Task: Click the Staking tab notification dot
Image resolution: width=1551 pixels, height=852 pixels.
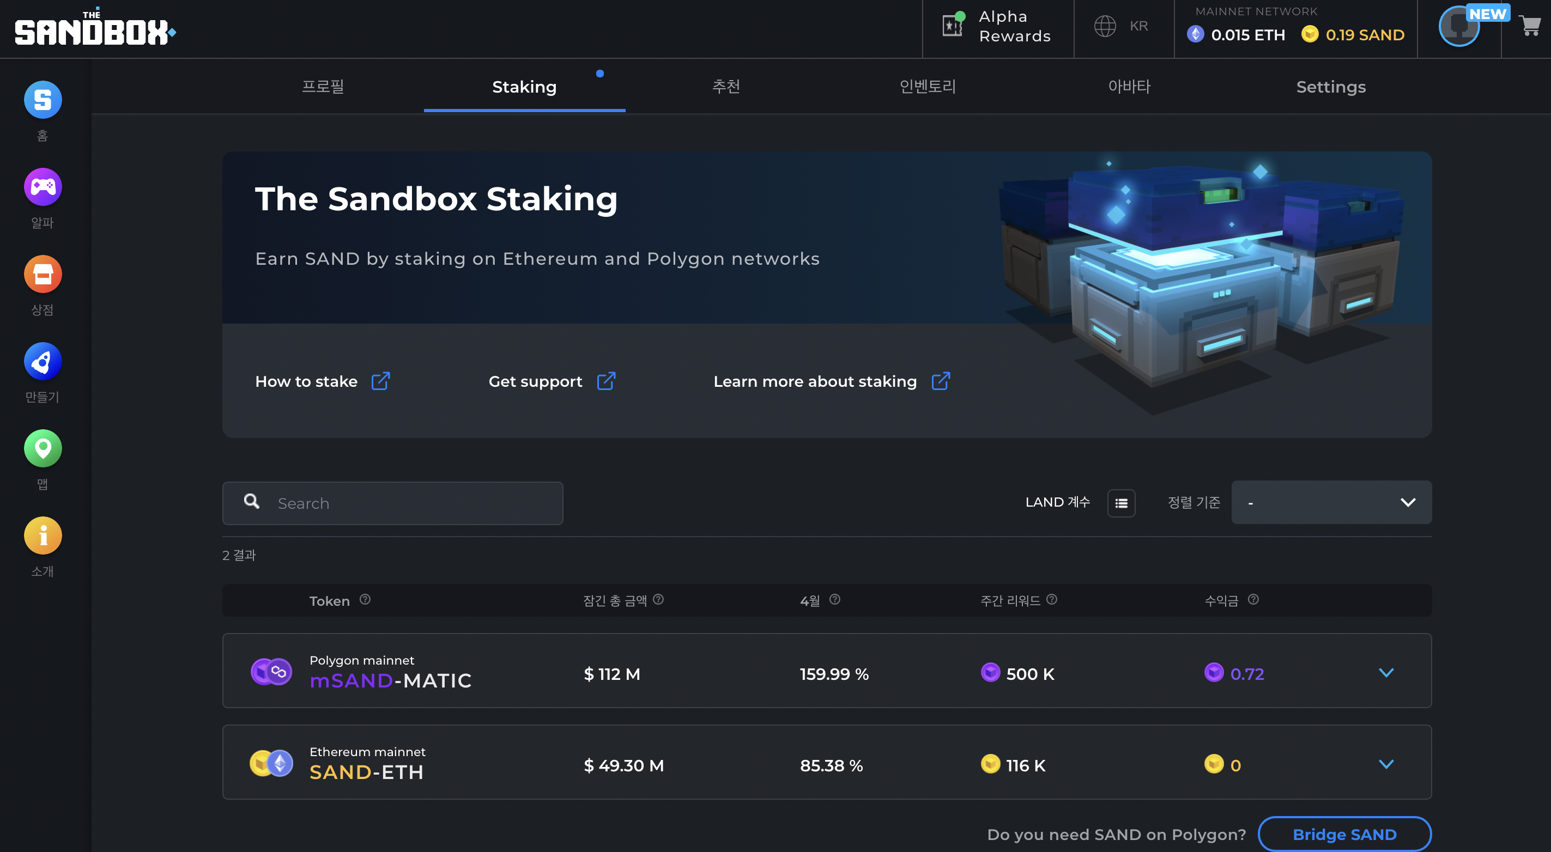Action: point(599,74)
